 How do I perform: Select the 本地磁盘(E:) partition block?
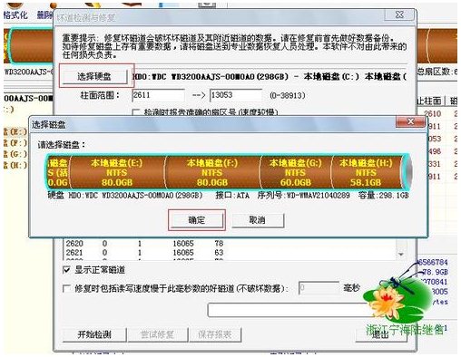click(117, 172)
